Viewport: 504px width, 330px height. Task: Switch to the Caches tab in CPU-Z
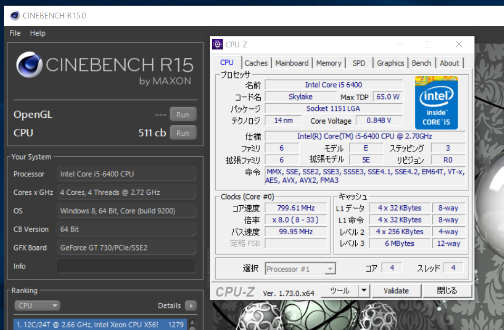[256, 63]
